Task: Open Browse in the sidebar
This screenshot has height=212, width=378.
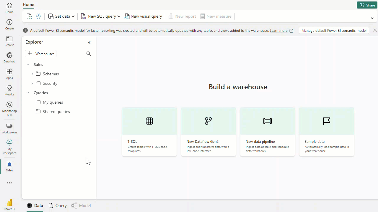Action: coord(9,41)
